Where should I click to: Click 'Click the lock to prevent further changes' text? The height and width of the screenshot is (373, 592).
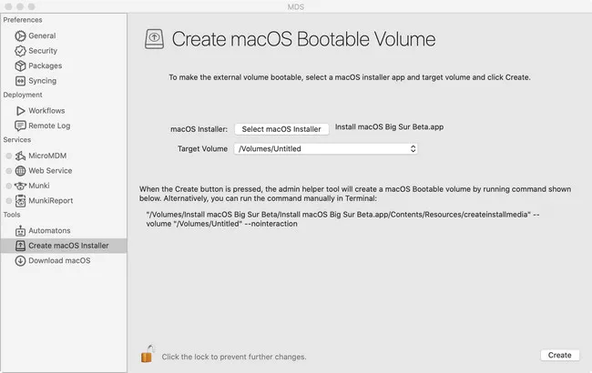pyautogui.click(x=234, y=357)
